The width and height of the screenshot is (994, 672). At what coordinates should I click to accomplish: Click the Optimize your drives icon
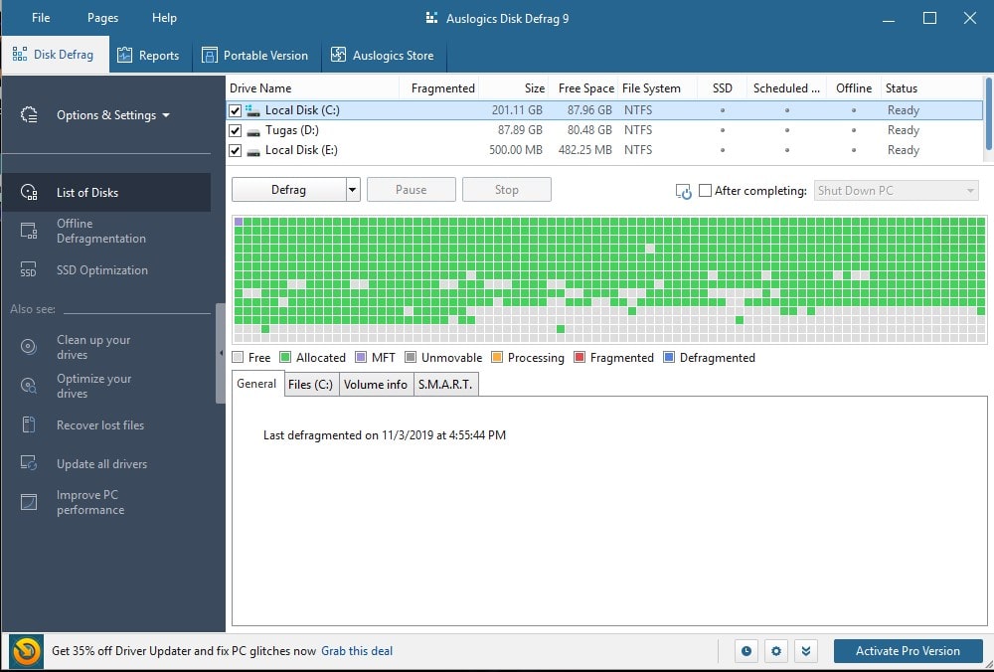pyautogui.click(x=29, y=386)
